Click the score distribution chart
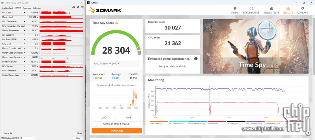 (115, 98)
